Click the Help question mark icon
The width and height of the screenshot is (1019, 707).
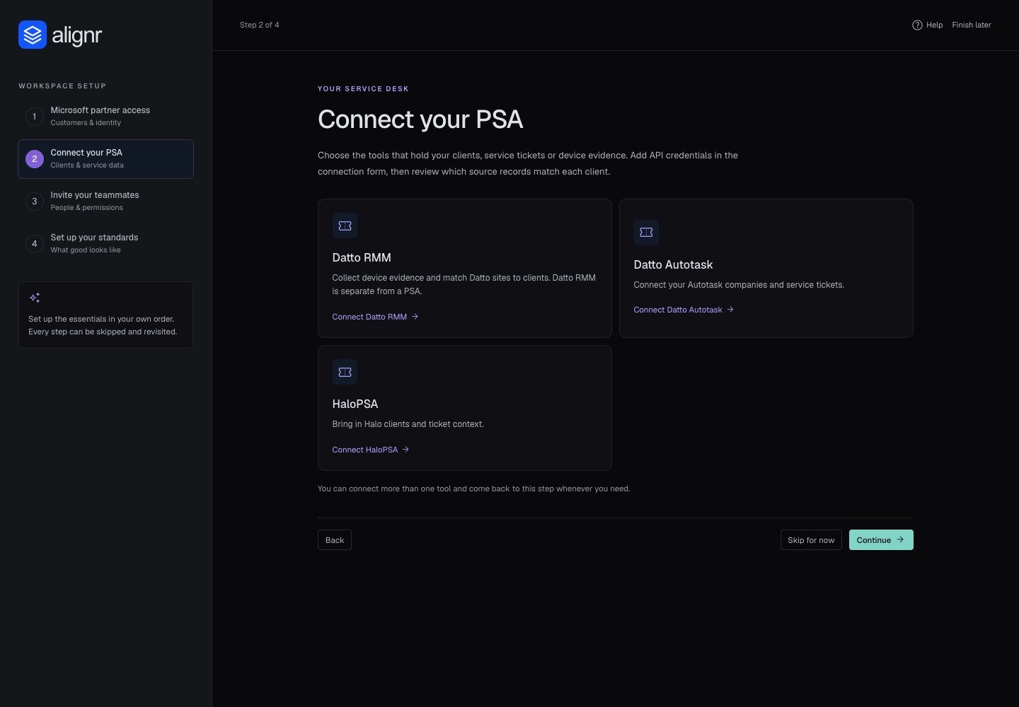coord(917,25)
